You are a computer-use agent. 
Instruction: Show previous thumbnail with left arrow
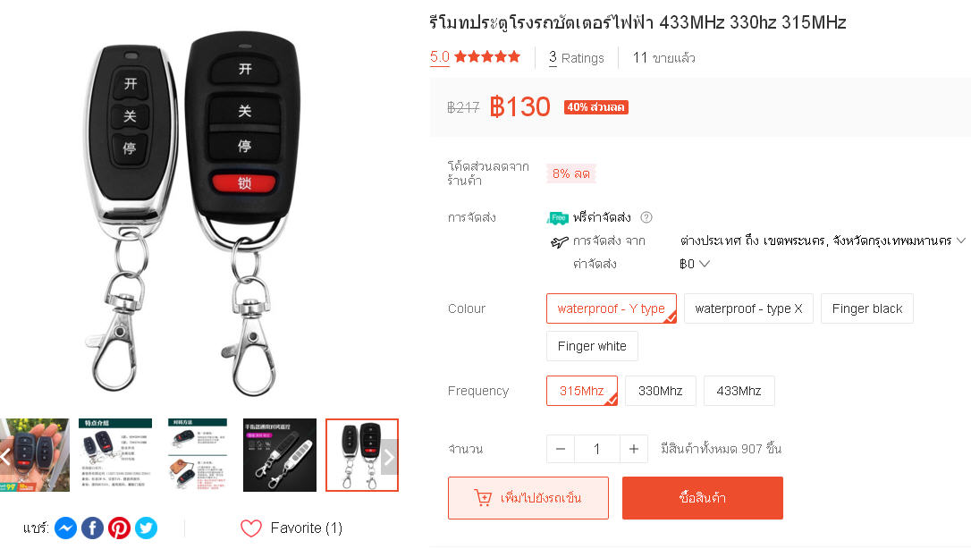pos(5,458)
